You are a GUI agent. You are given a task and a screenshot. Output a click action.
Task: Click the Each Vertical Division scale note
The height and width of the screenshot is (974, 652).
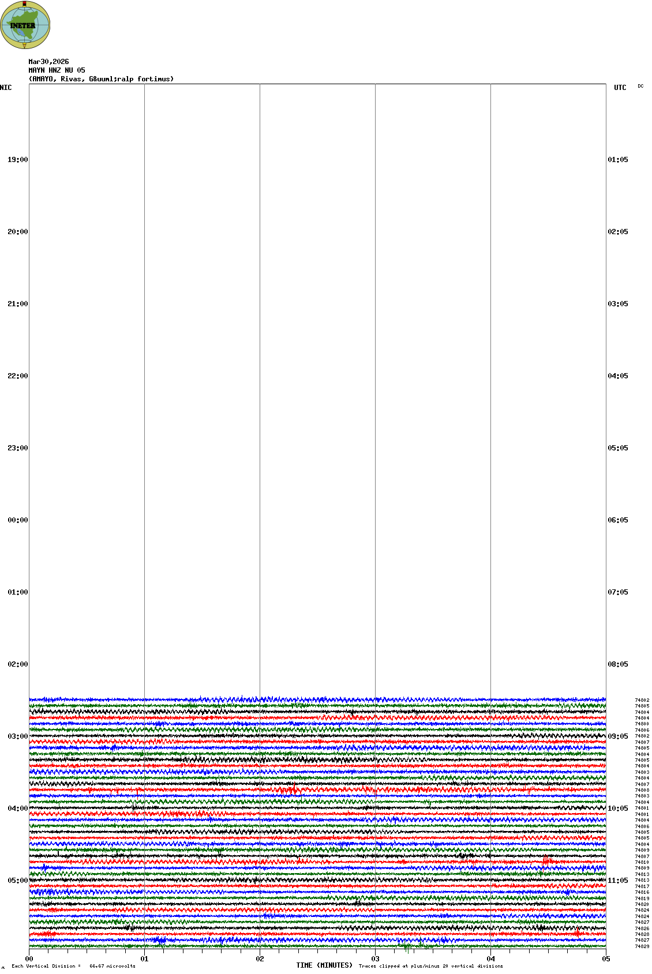(73, 966)
